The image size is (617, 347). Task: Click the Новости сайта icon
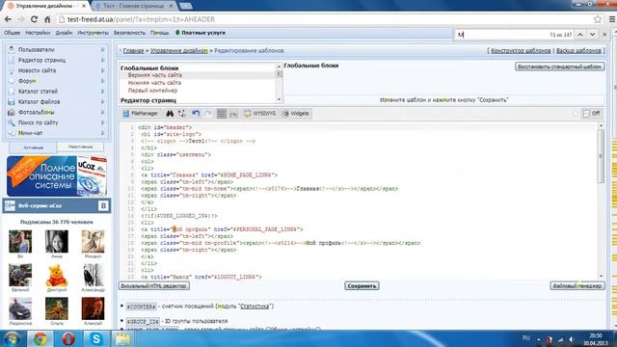click(11, 70)
